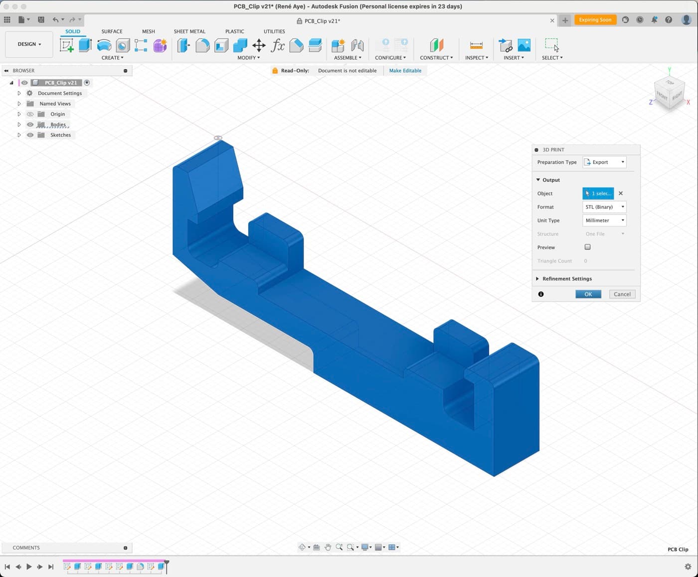698x577 pixels.
Task: Toggle visibility of PCB_Clip v21 component
Action: [x=24, y=83]
